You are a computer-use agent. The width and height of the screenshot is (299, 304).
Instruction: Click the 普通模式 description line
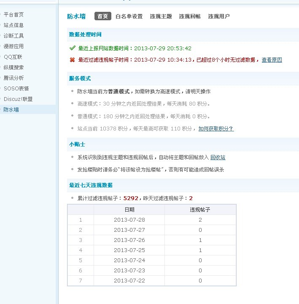pos(144,117)
